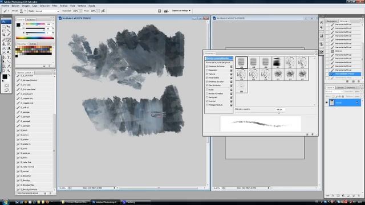The height and width of the screenshot is (205, 365).
Task: Select the black streak brush thumbnail
Action: coord(278,62)
